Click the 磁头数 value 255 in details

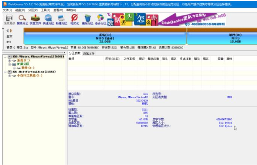pyautogui.click(x=145, y=113)
